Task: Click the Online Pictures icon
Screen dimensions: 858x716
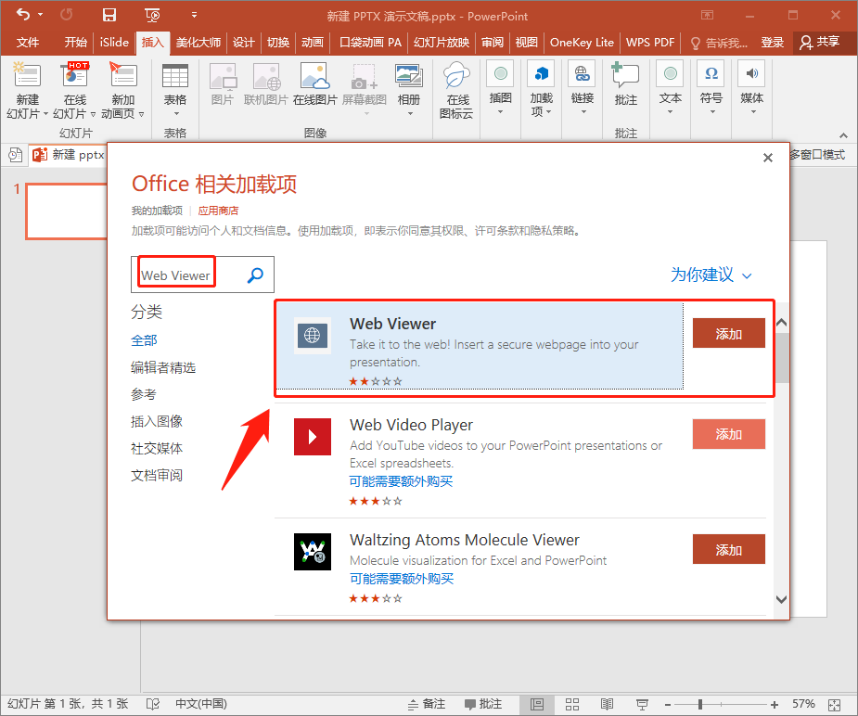Action: pyautogui.click(x=314, y=76)
